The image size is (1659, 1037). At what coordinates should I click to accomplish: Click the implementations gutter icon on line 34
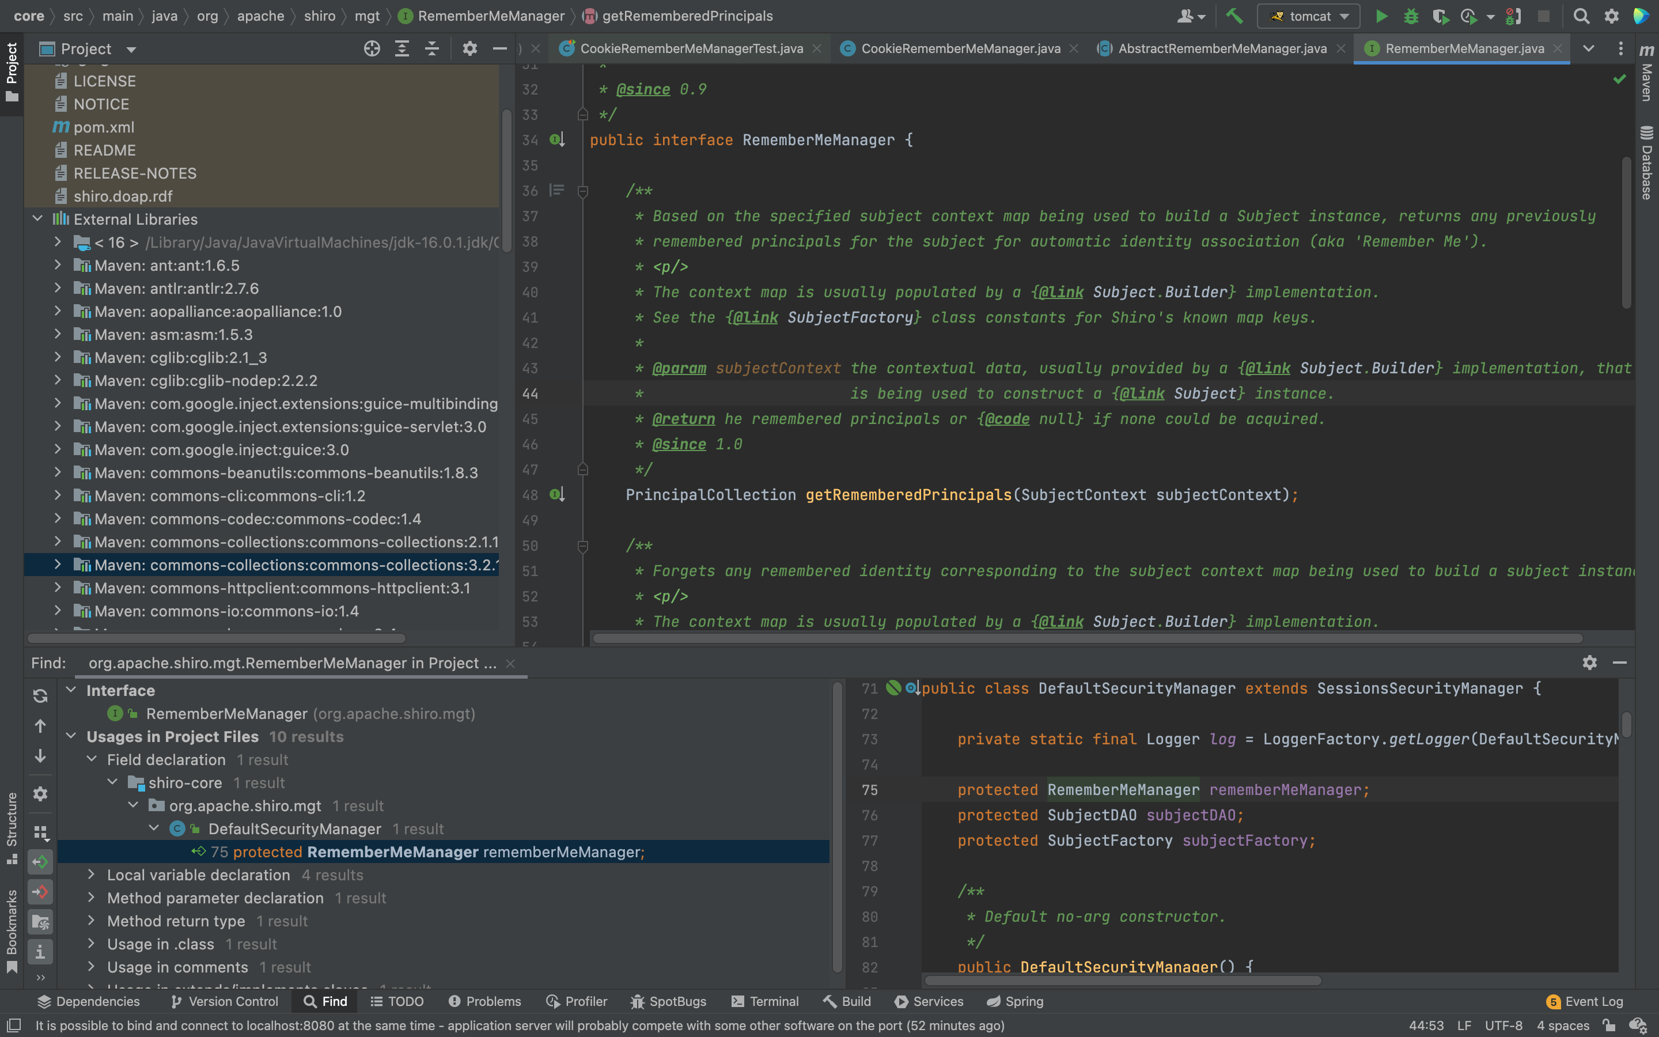click(x=556, y=140)
